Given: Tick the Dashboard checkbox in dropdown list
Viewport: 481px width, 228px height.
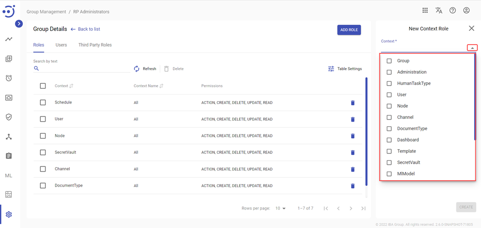Looking at the screenshot, I should click(389, 140).
